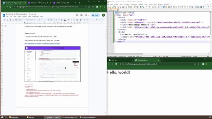The image size is (212, 119).
Task: Click the Find binoculars icon in Notepad++
Action: pos(140,7)
